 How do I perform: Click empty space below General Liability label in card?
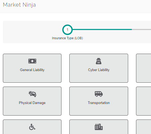(32, 77)
